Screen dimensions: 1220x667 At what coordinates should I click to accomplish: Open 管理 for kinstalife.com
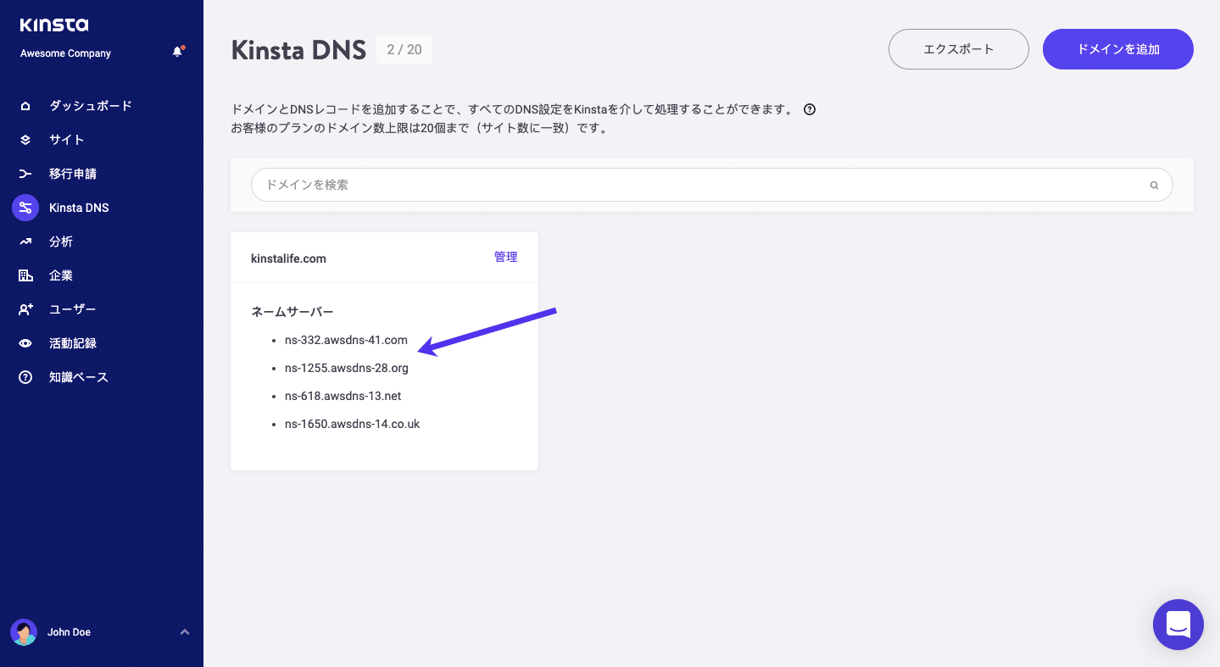click(505, 257)
